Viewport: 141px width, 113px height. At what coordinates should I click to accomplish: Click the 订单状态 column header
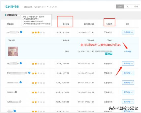(x=109, y=24)
